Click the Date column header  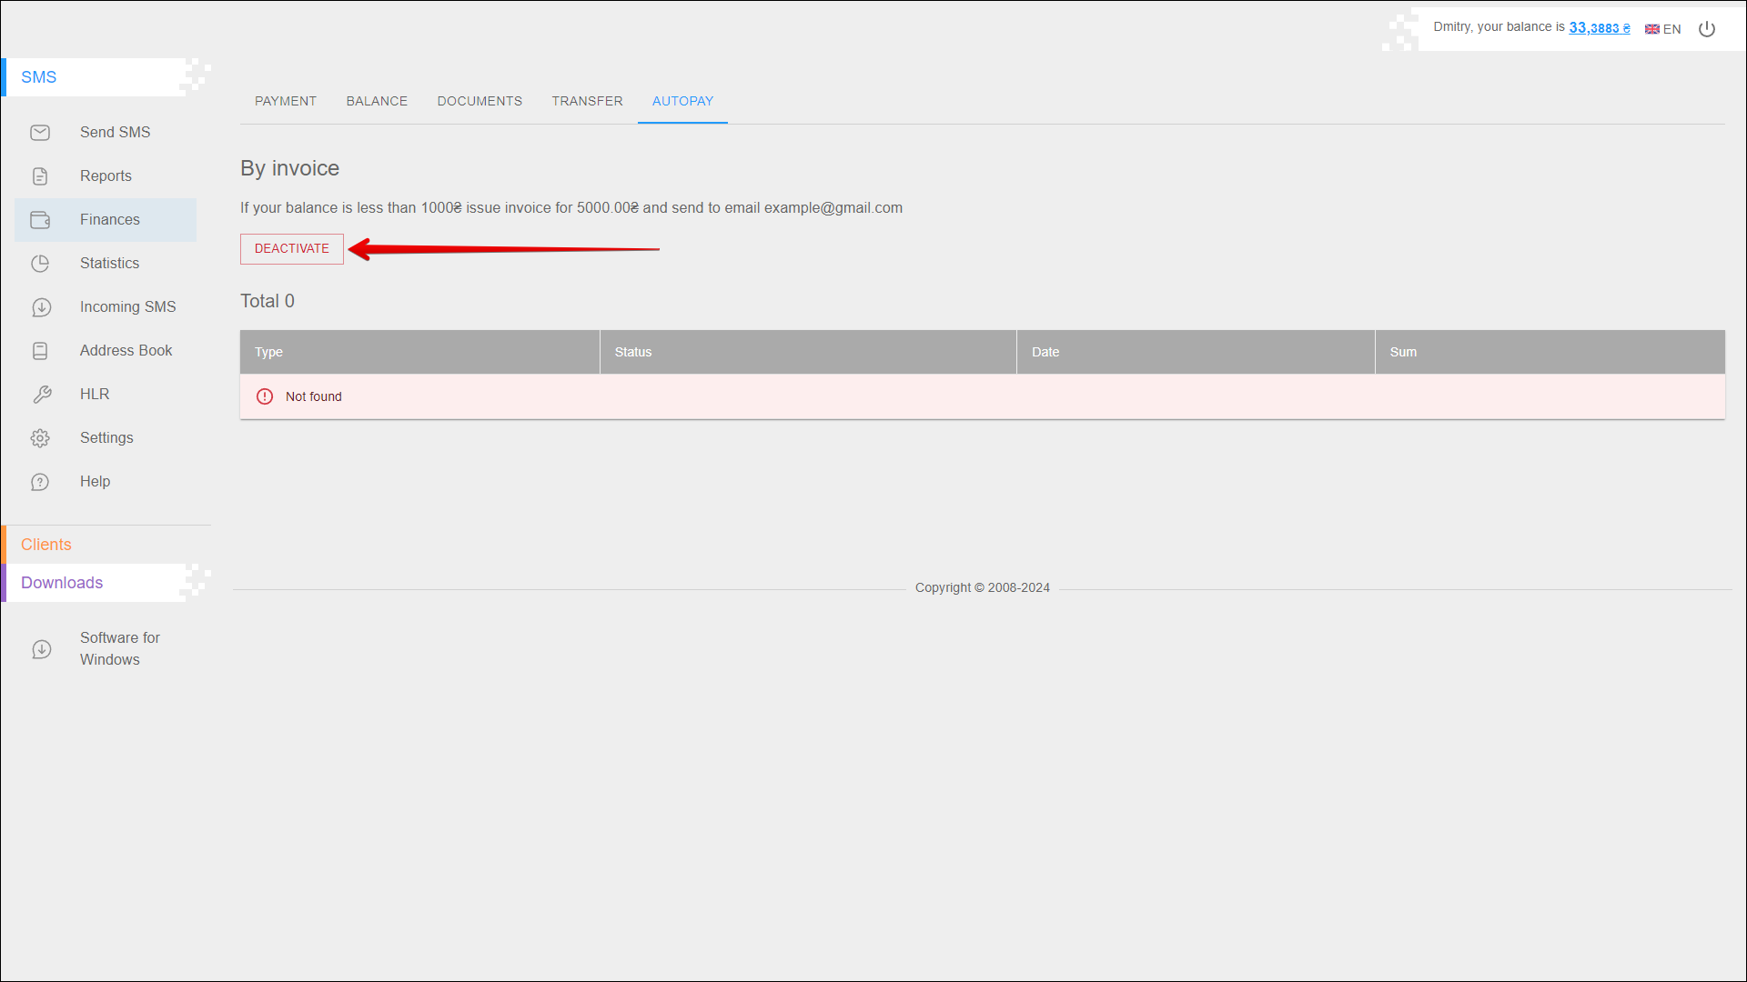[x=1045, y=352]
